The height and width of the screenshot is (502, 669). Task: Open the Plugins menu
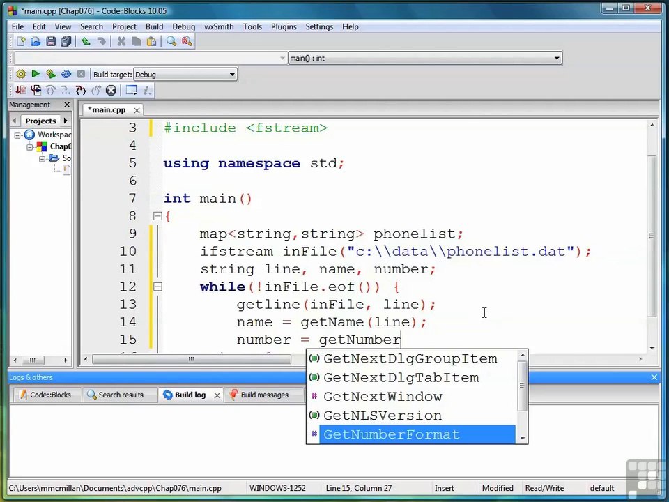click(284, 26)
